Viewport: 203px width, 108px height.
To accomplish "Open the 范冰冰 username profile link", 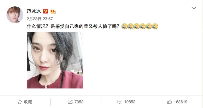I will pos(34,11).
